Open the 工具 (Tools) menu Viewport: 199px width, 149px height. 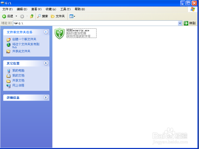pyautogui.click(x=65, y=9)
